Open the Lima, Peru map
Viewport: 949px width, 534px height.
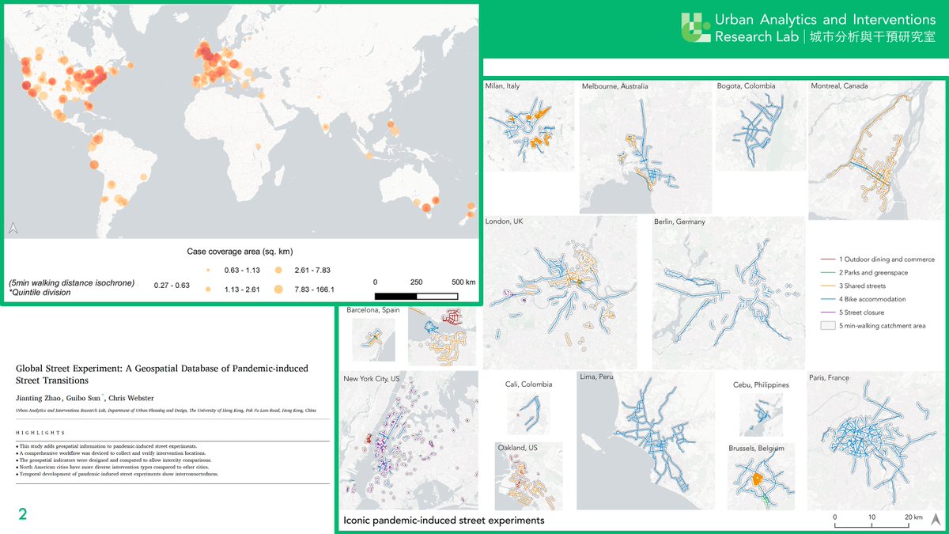tap(646, 439)
